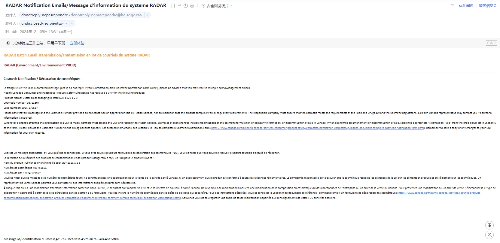Screen dimensions: 500x243
Task: Bookmark this RADAR notification email
Action: 173,6
